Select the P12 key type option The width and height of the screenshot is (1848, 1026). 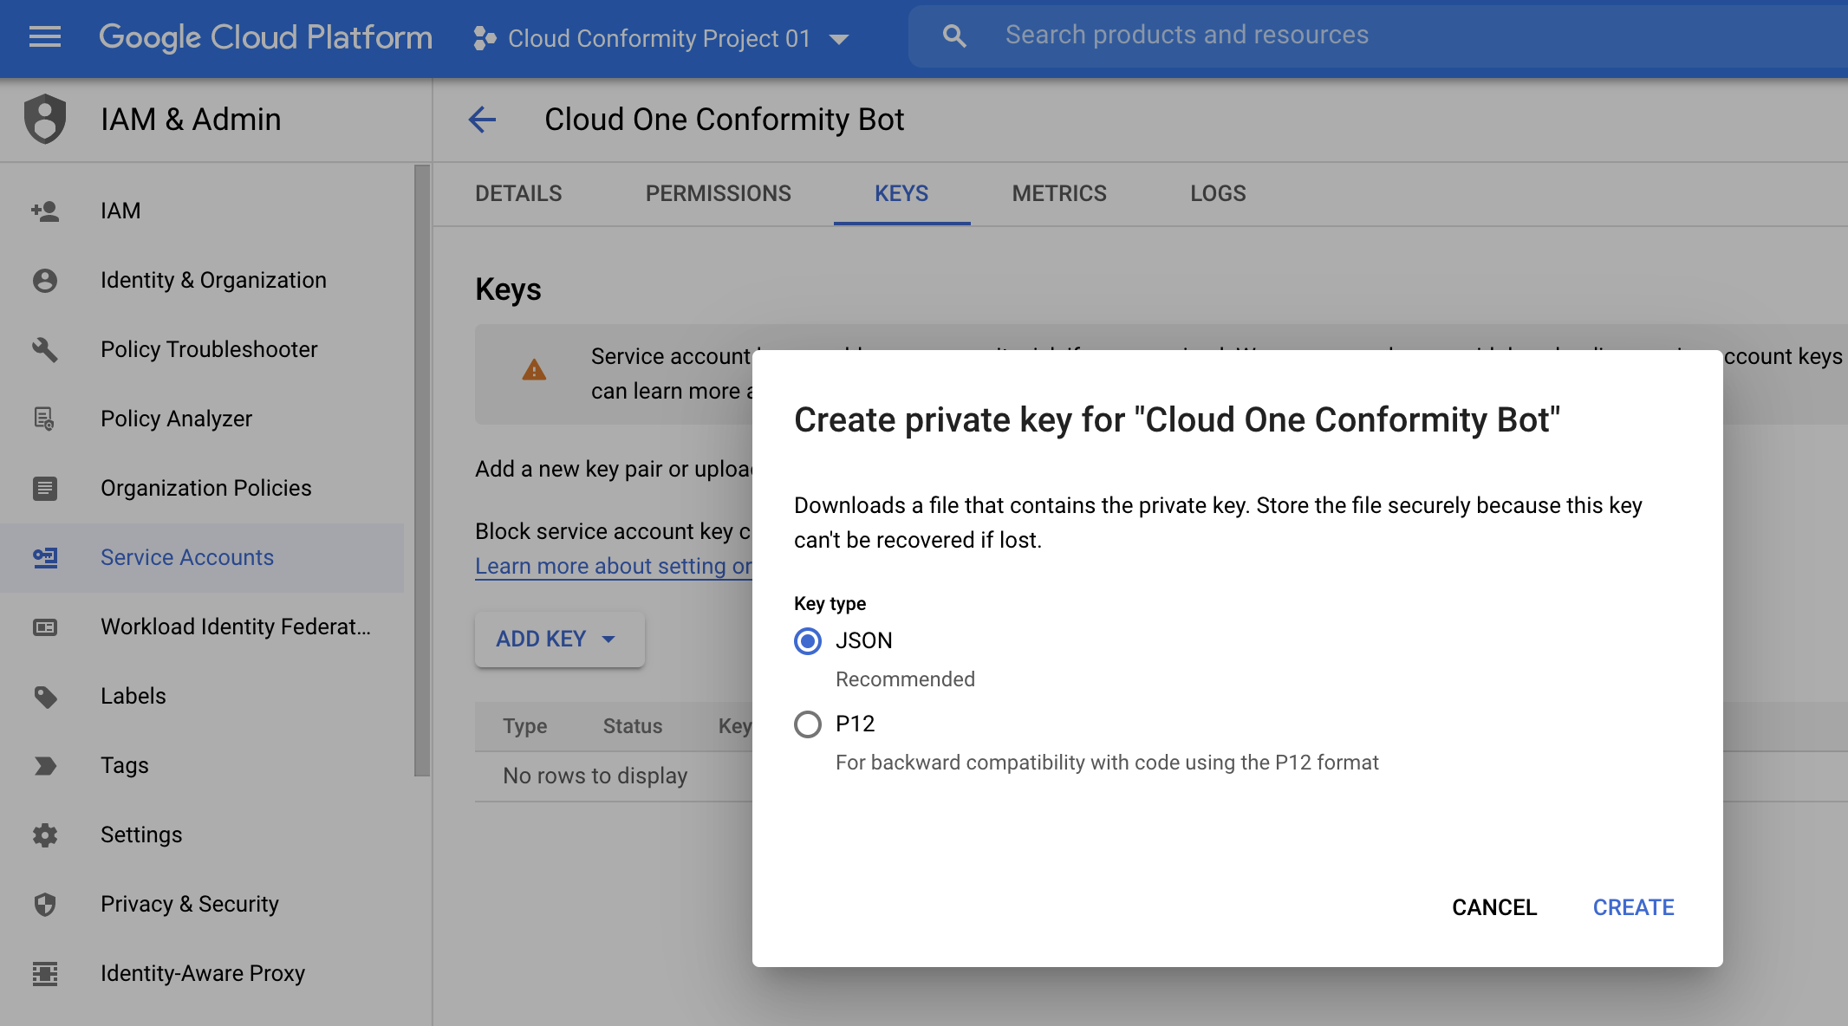coord(807,724)
